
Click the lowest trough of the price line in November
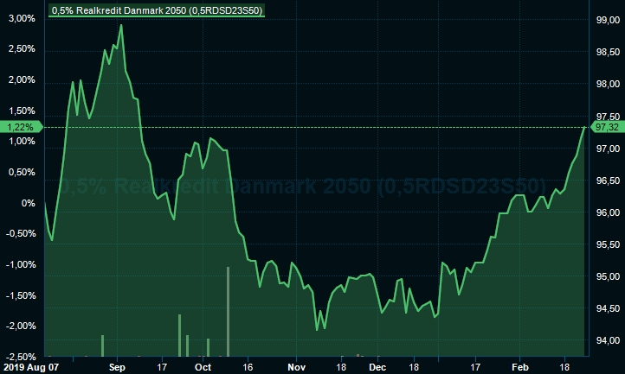(318, 329)
